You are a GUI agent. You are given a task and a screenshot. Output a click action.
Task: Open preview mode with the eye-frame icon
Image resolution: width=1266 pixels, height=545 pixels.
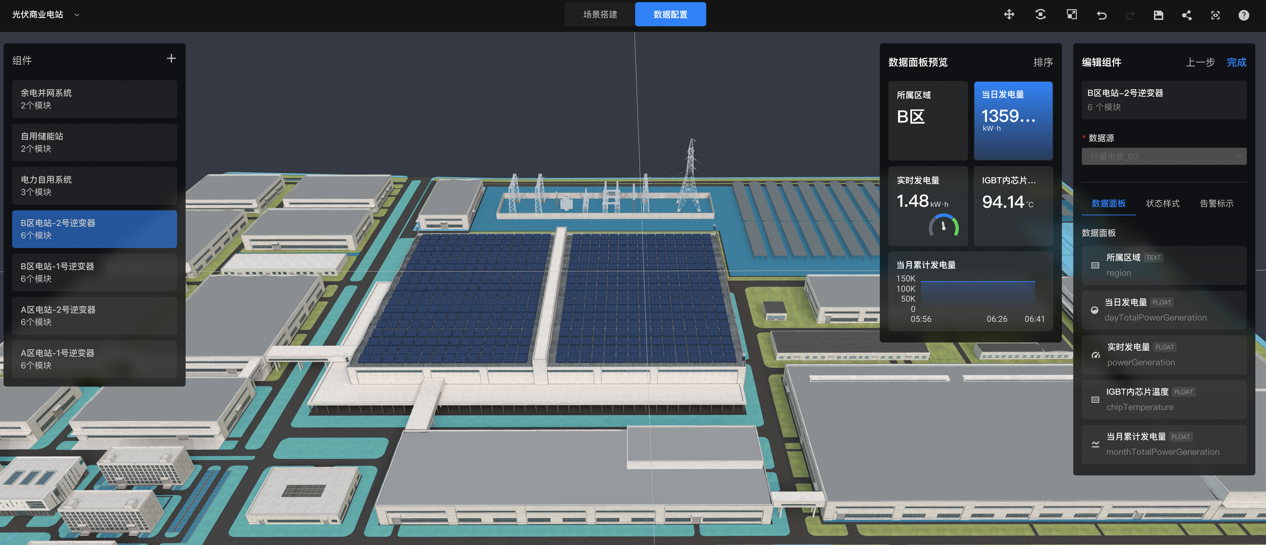coord(1216,15)
